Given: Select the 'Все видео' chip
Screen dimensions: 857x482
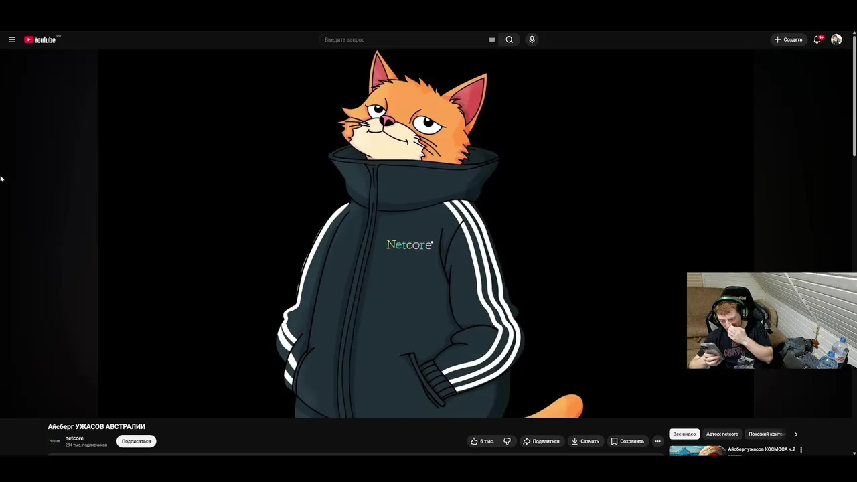Looking at the screenshot, I should pyautogui.click(x=684, y=434).
